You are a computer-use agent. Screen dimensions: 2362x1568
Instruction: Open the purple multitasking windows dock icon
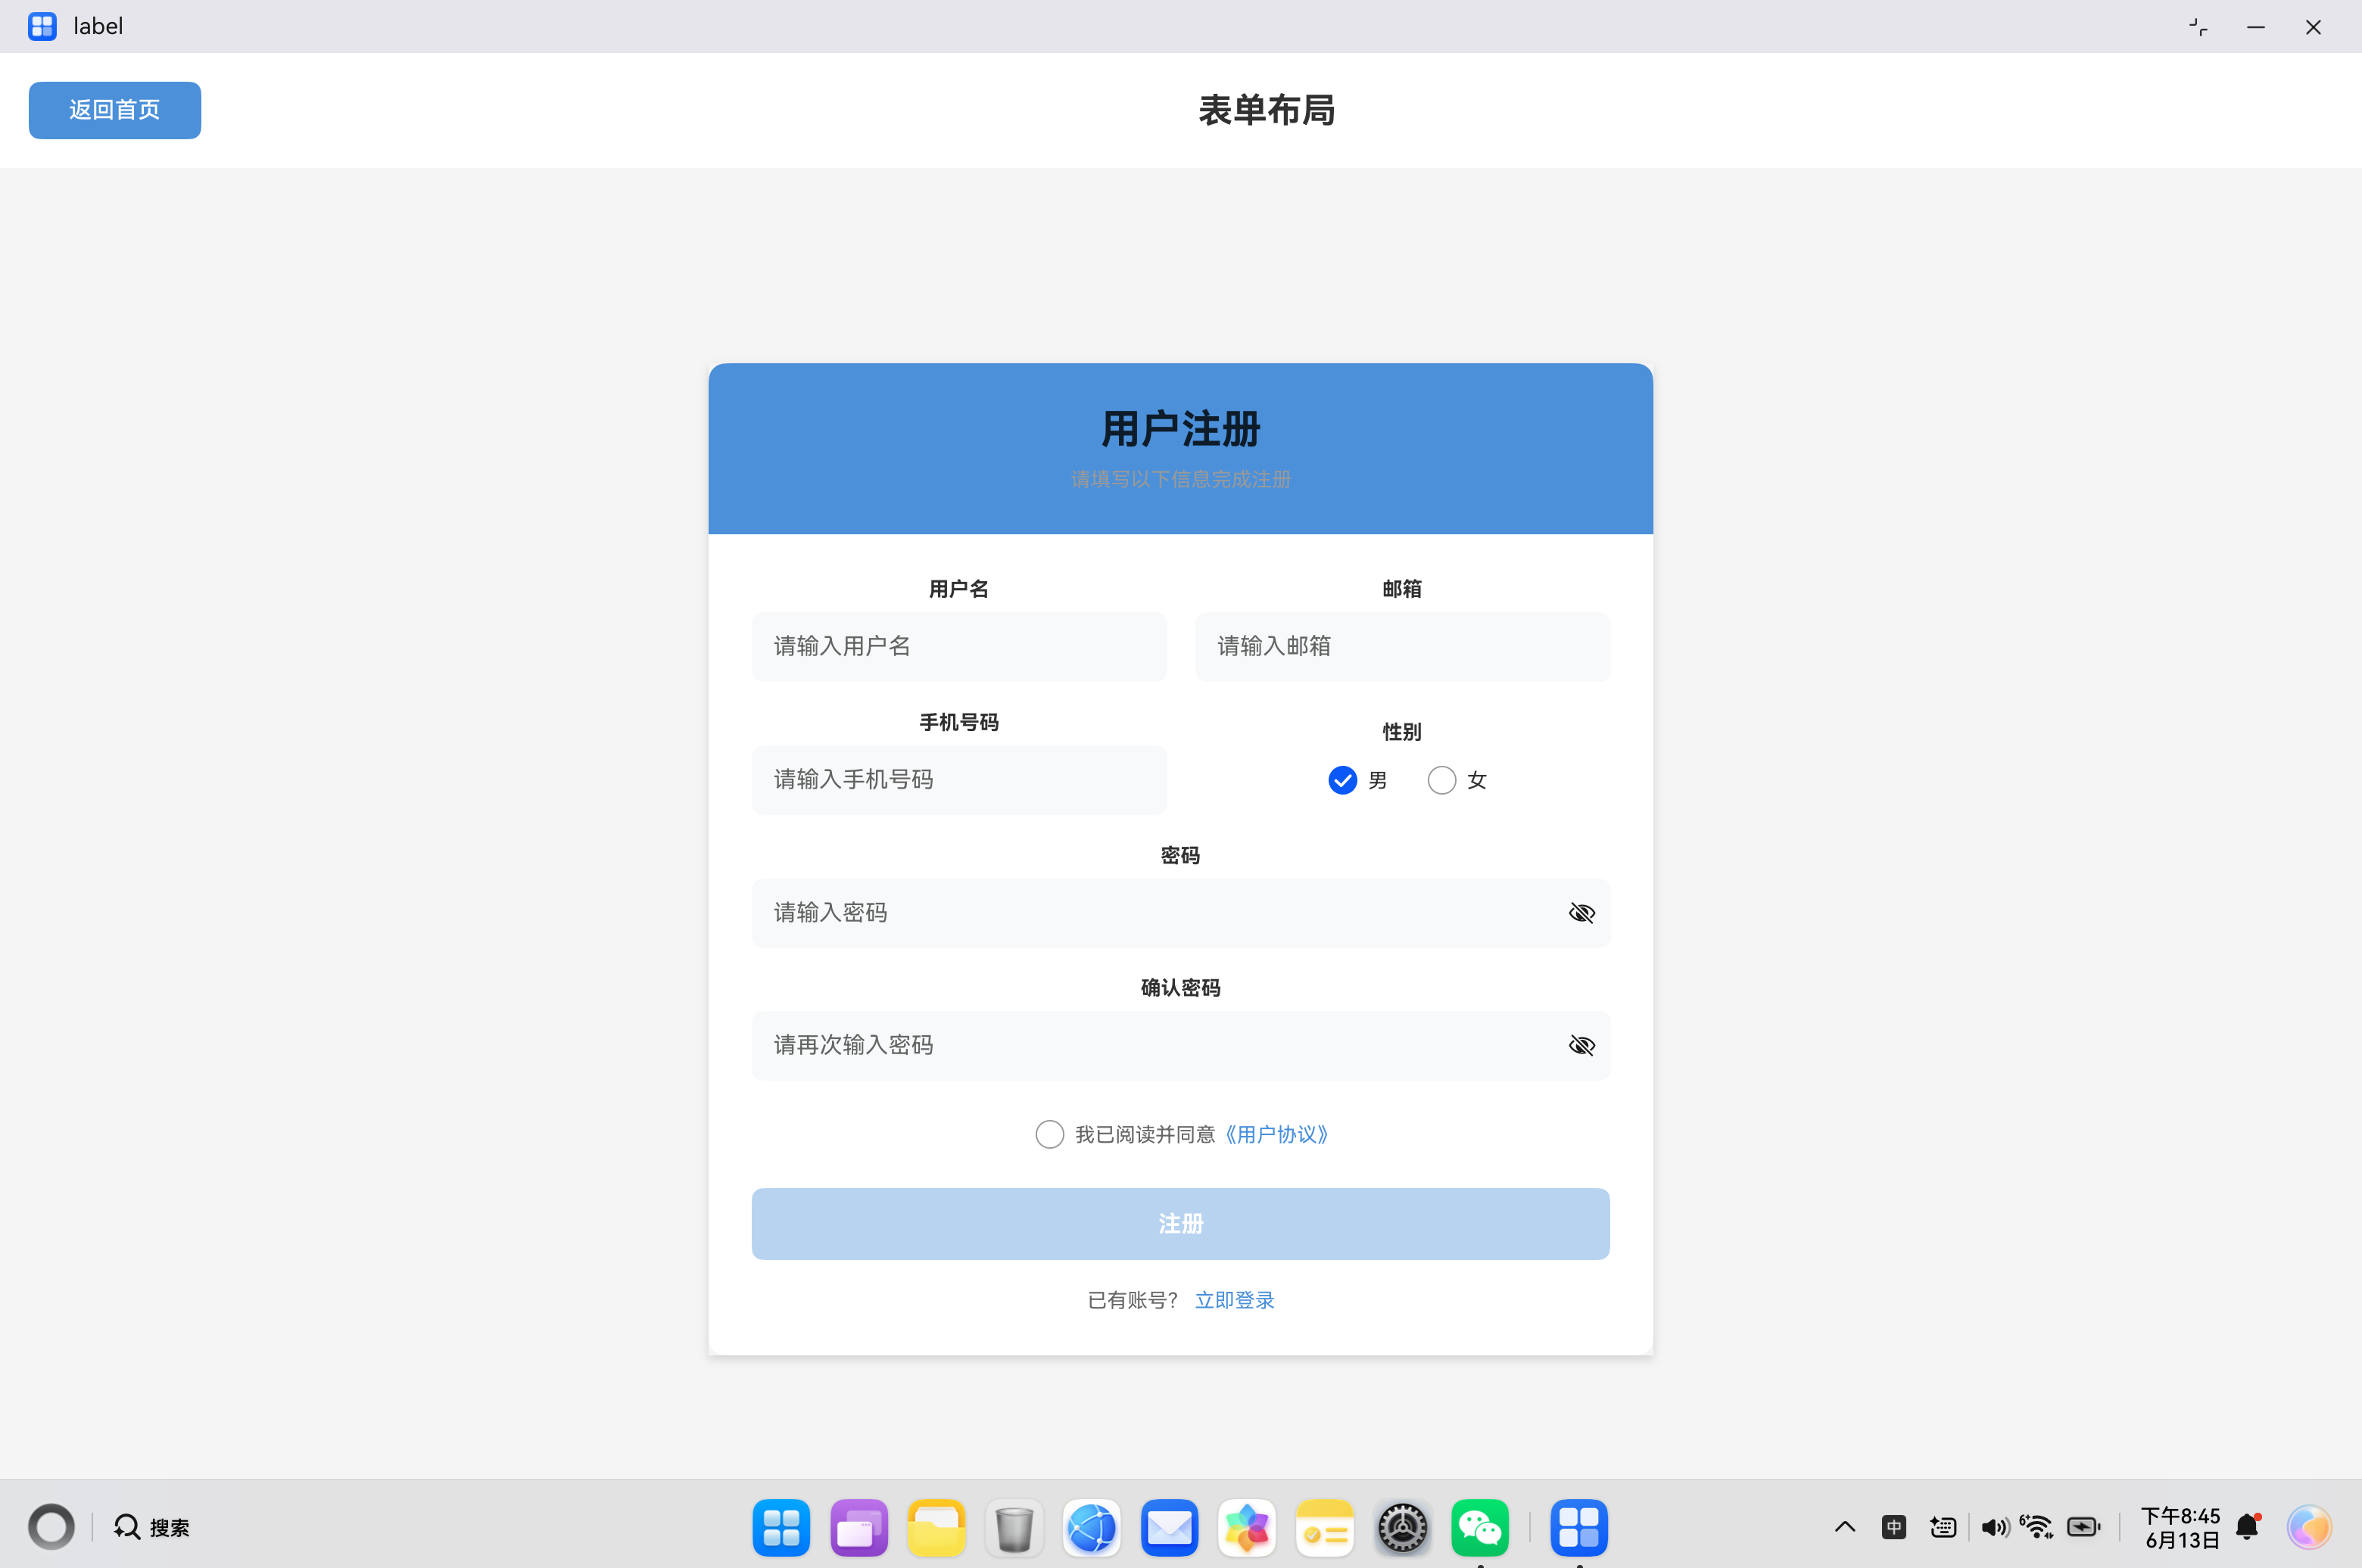(x=858, y=1528)
